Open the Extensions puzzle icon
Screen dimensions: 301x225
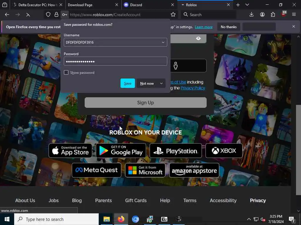273,15
